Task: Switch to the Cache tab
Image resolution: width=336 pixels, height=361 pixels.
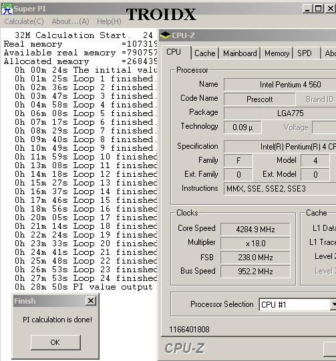Action: coord(205,53)
